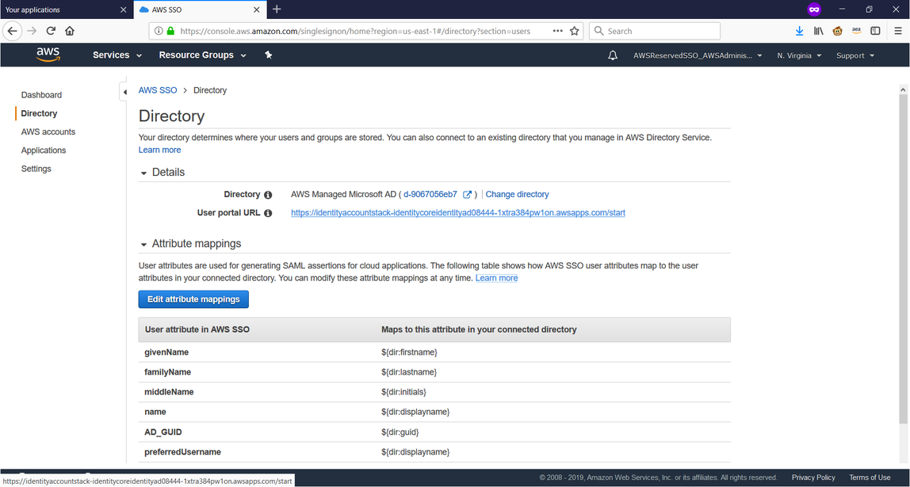910x487 pixels.
Task: Collapse the Details section
Action: (143, 173)
